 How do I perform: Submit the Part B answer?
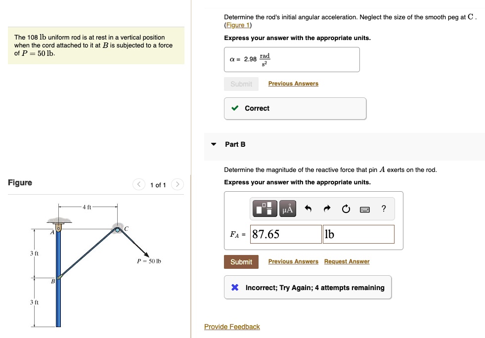pyautogui.click(x=241, y=261)
